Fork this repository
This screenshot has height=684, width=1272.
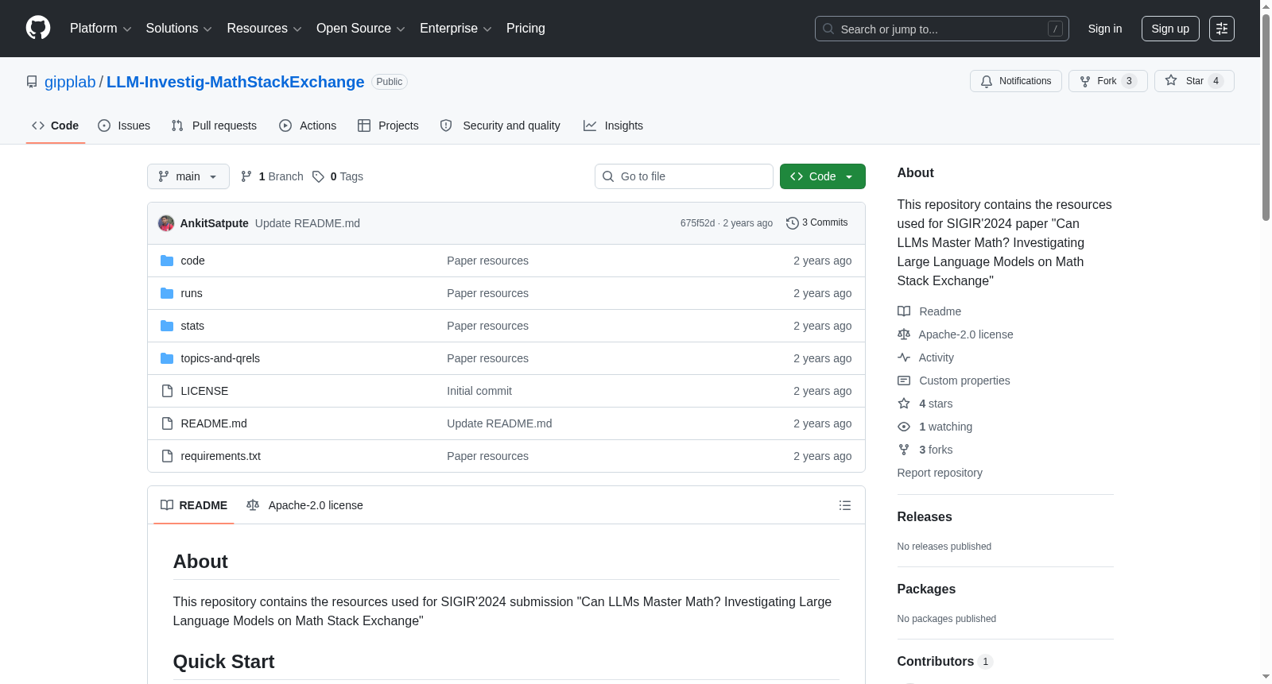[1107, 81]
